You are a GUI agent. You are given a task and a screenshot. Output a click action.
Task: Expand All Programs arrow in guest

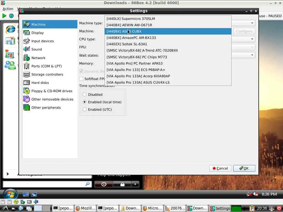point(7,174)
